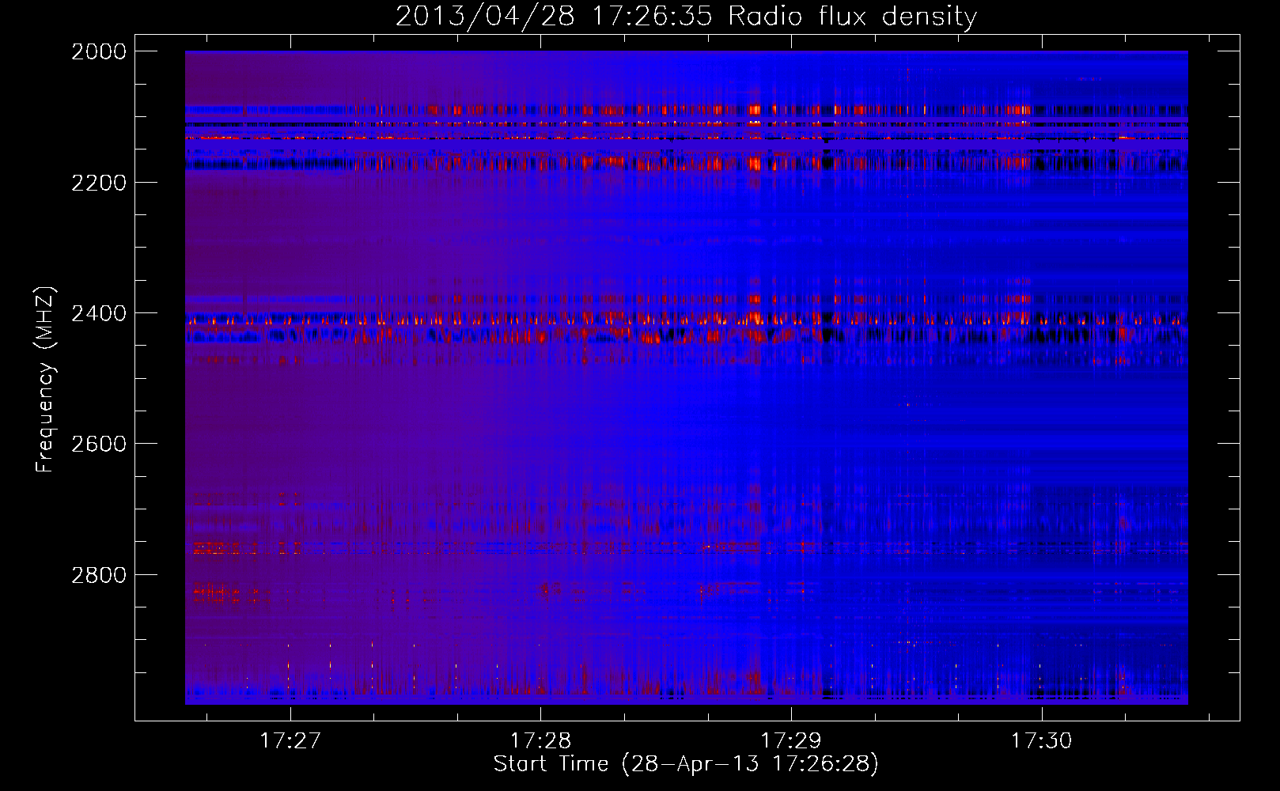1280x791 pixels.
Task: Click the "Frequency (MHZ)" y-axis label
Action: (45, 380)
